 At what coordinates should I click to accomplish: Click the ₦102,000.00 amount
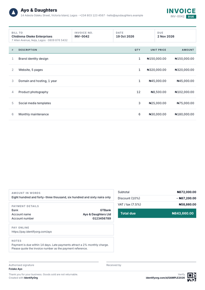point(184,92)
